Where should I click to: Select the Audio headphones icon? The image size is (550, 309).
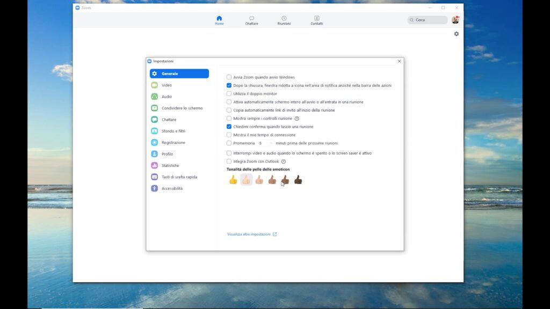(x=155, y=97)
